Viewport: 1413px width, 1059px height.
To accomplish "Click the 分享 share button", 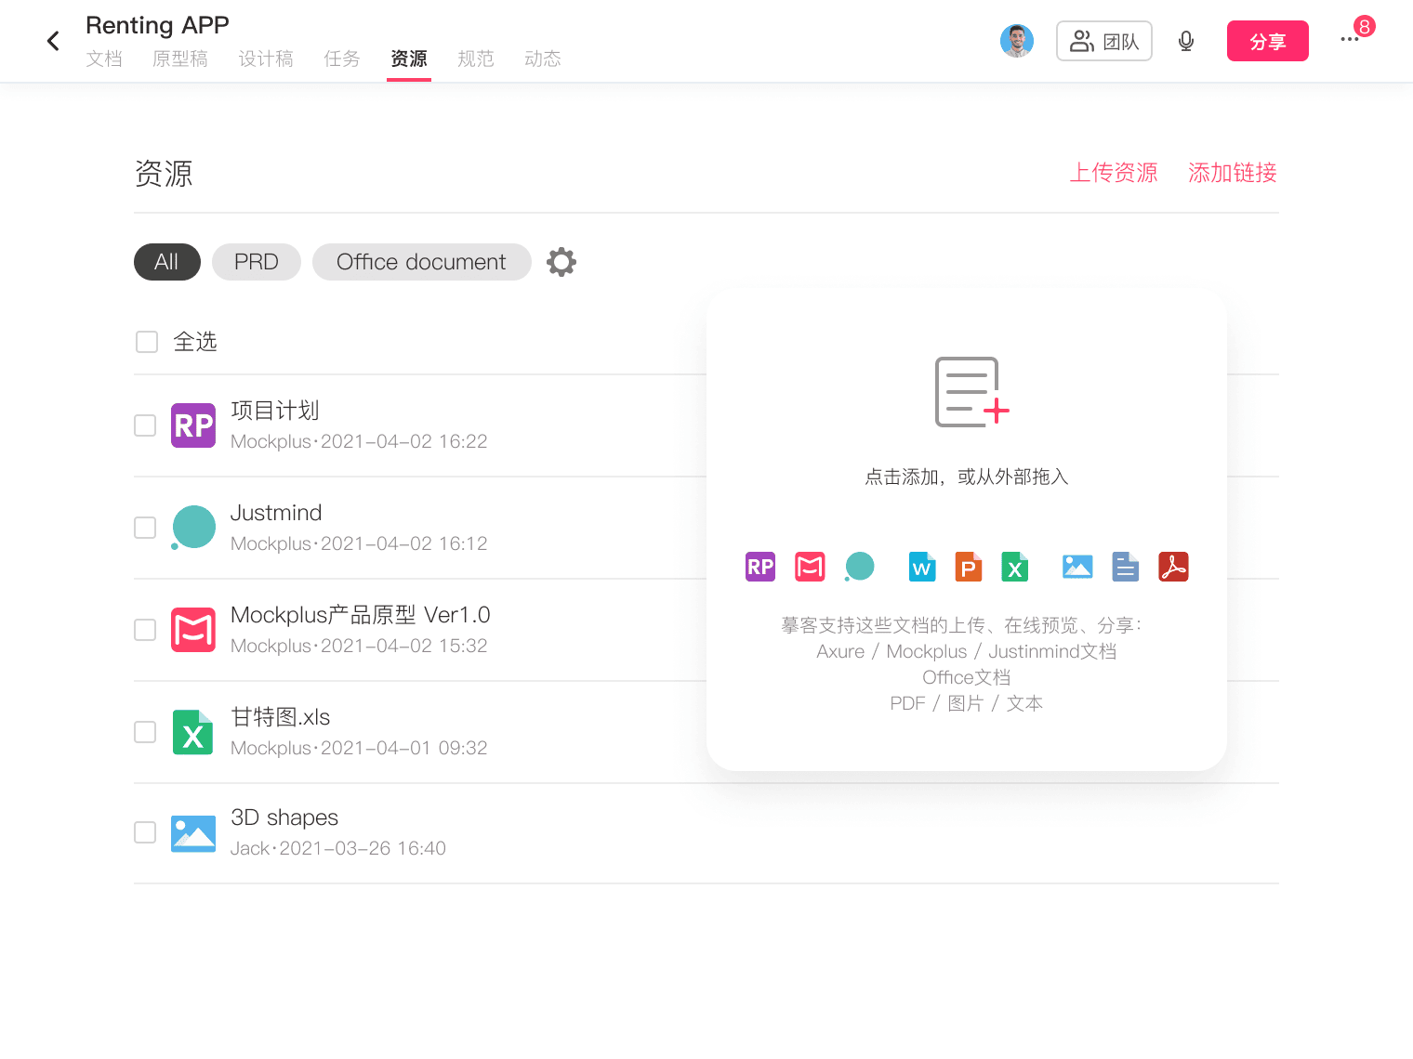I will click(1267, 41).
